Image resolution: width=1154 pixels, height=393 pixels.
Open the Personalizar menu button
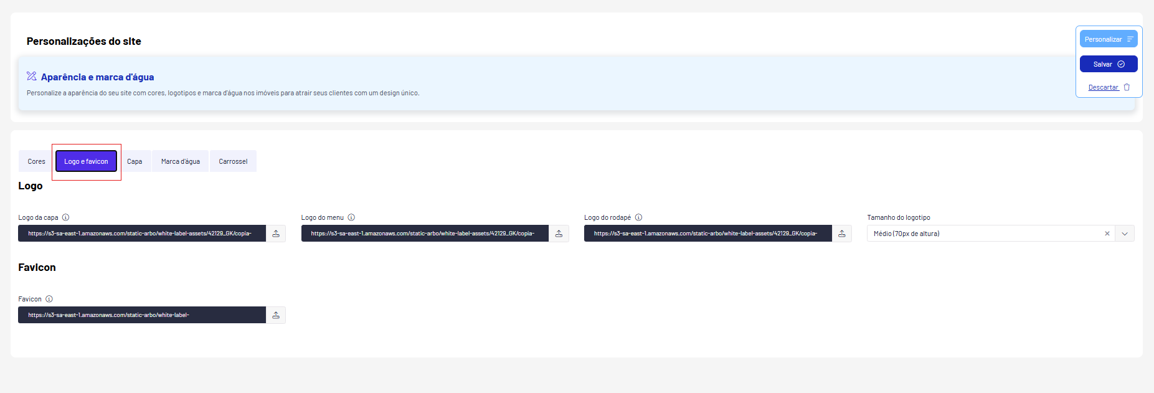pos(1109,39)
